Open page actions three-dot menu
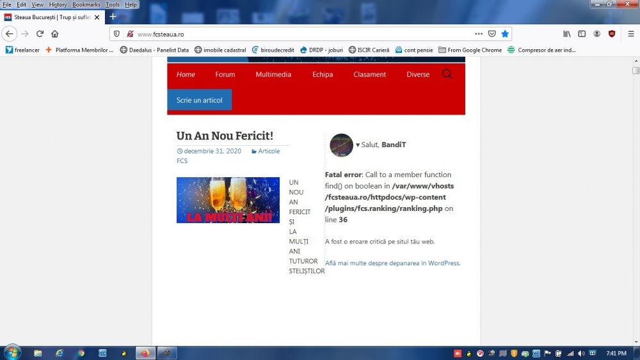Viewport: 640px width, 360px height. point(479,34)
